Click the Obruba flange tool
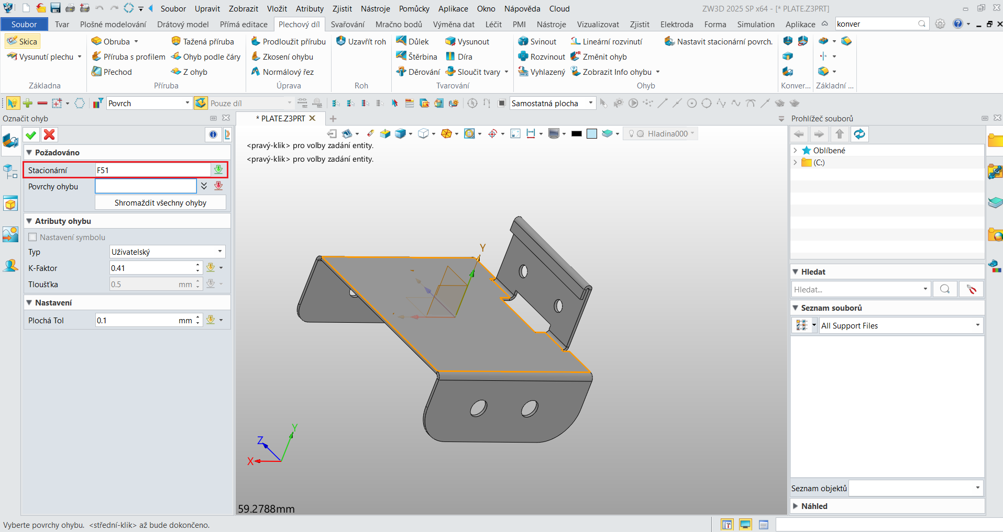This screenshot has width=1003, height=532. 111,41
